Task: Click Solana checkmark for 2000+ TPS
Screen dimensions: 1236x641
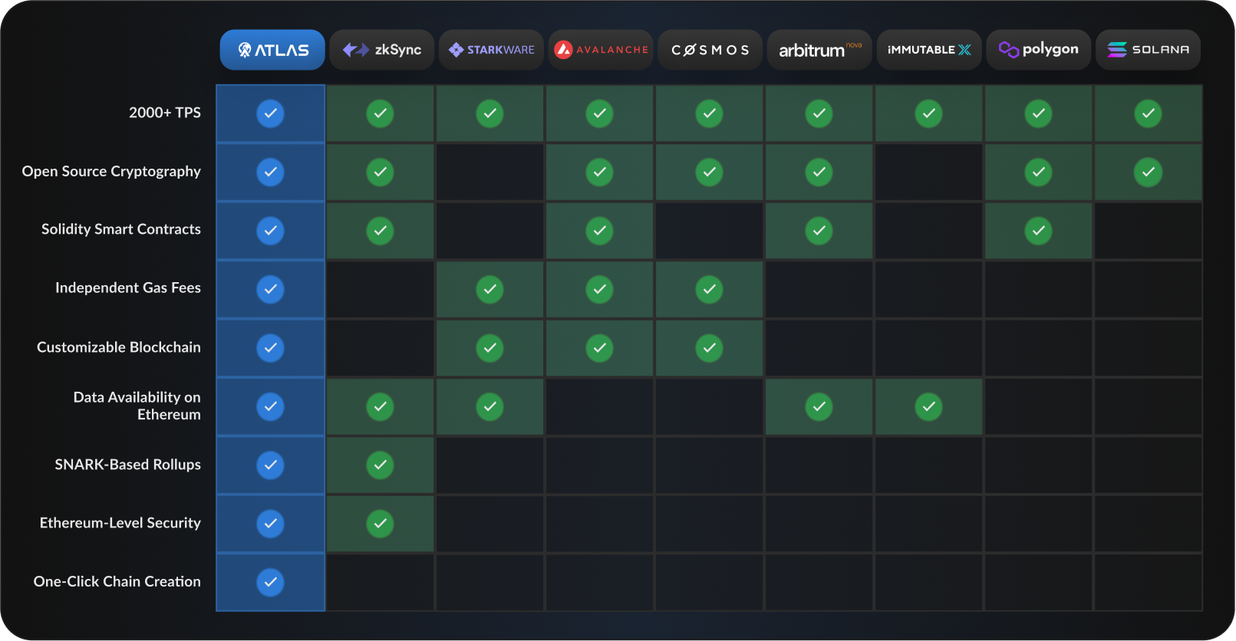Action: coord(1148,113)
